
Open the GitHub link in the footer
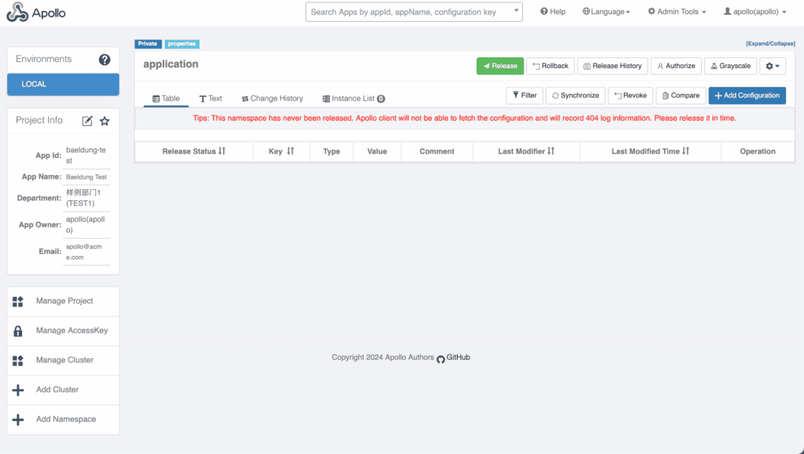456,357
